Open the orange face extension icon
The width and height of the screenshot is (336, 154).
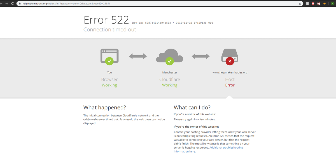(324, 4)
